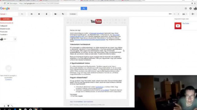Expand Továbbiak labels in the sidebar
Screen dimensions: 197x110
click(4, 35)
